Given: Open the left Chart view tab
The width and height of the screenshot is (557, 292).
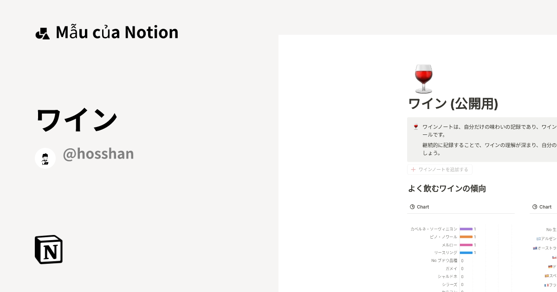Looking at the screenshot, I should point(420,207).
